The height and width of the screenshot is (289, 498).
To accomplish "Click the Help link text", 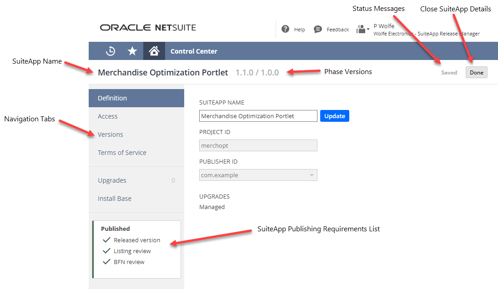I will 300,30.
